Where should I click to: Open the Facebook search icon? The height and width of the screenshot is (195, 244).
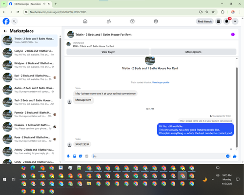pos(14,21)
